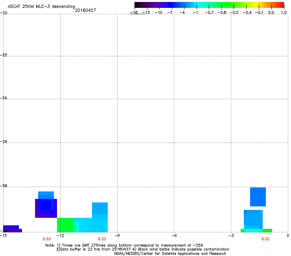This screenshot has height=256, width=291.
Task: Click the date label 20160427
Action: (x=85, y=10)
